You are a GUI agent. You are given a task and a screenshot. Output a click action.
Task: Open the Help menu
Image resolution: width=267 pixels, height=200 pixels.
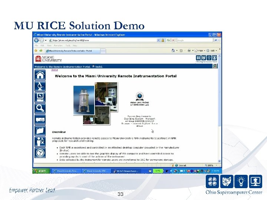click(x=75, y=46)
